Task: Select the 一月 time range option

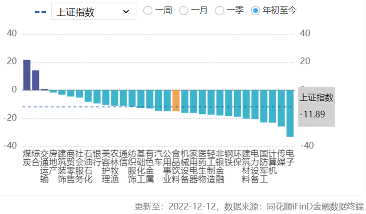Action: (x=184, y=10)
